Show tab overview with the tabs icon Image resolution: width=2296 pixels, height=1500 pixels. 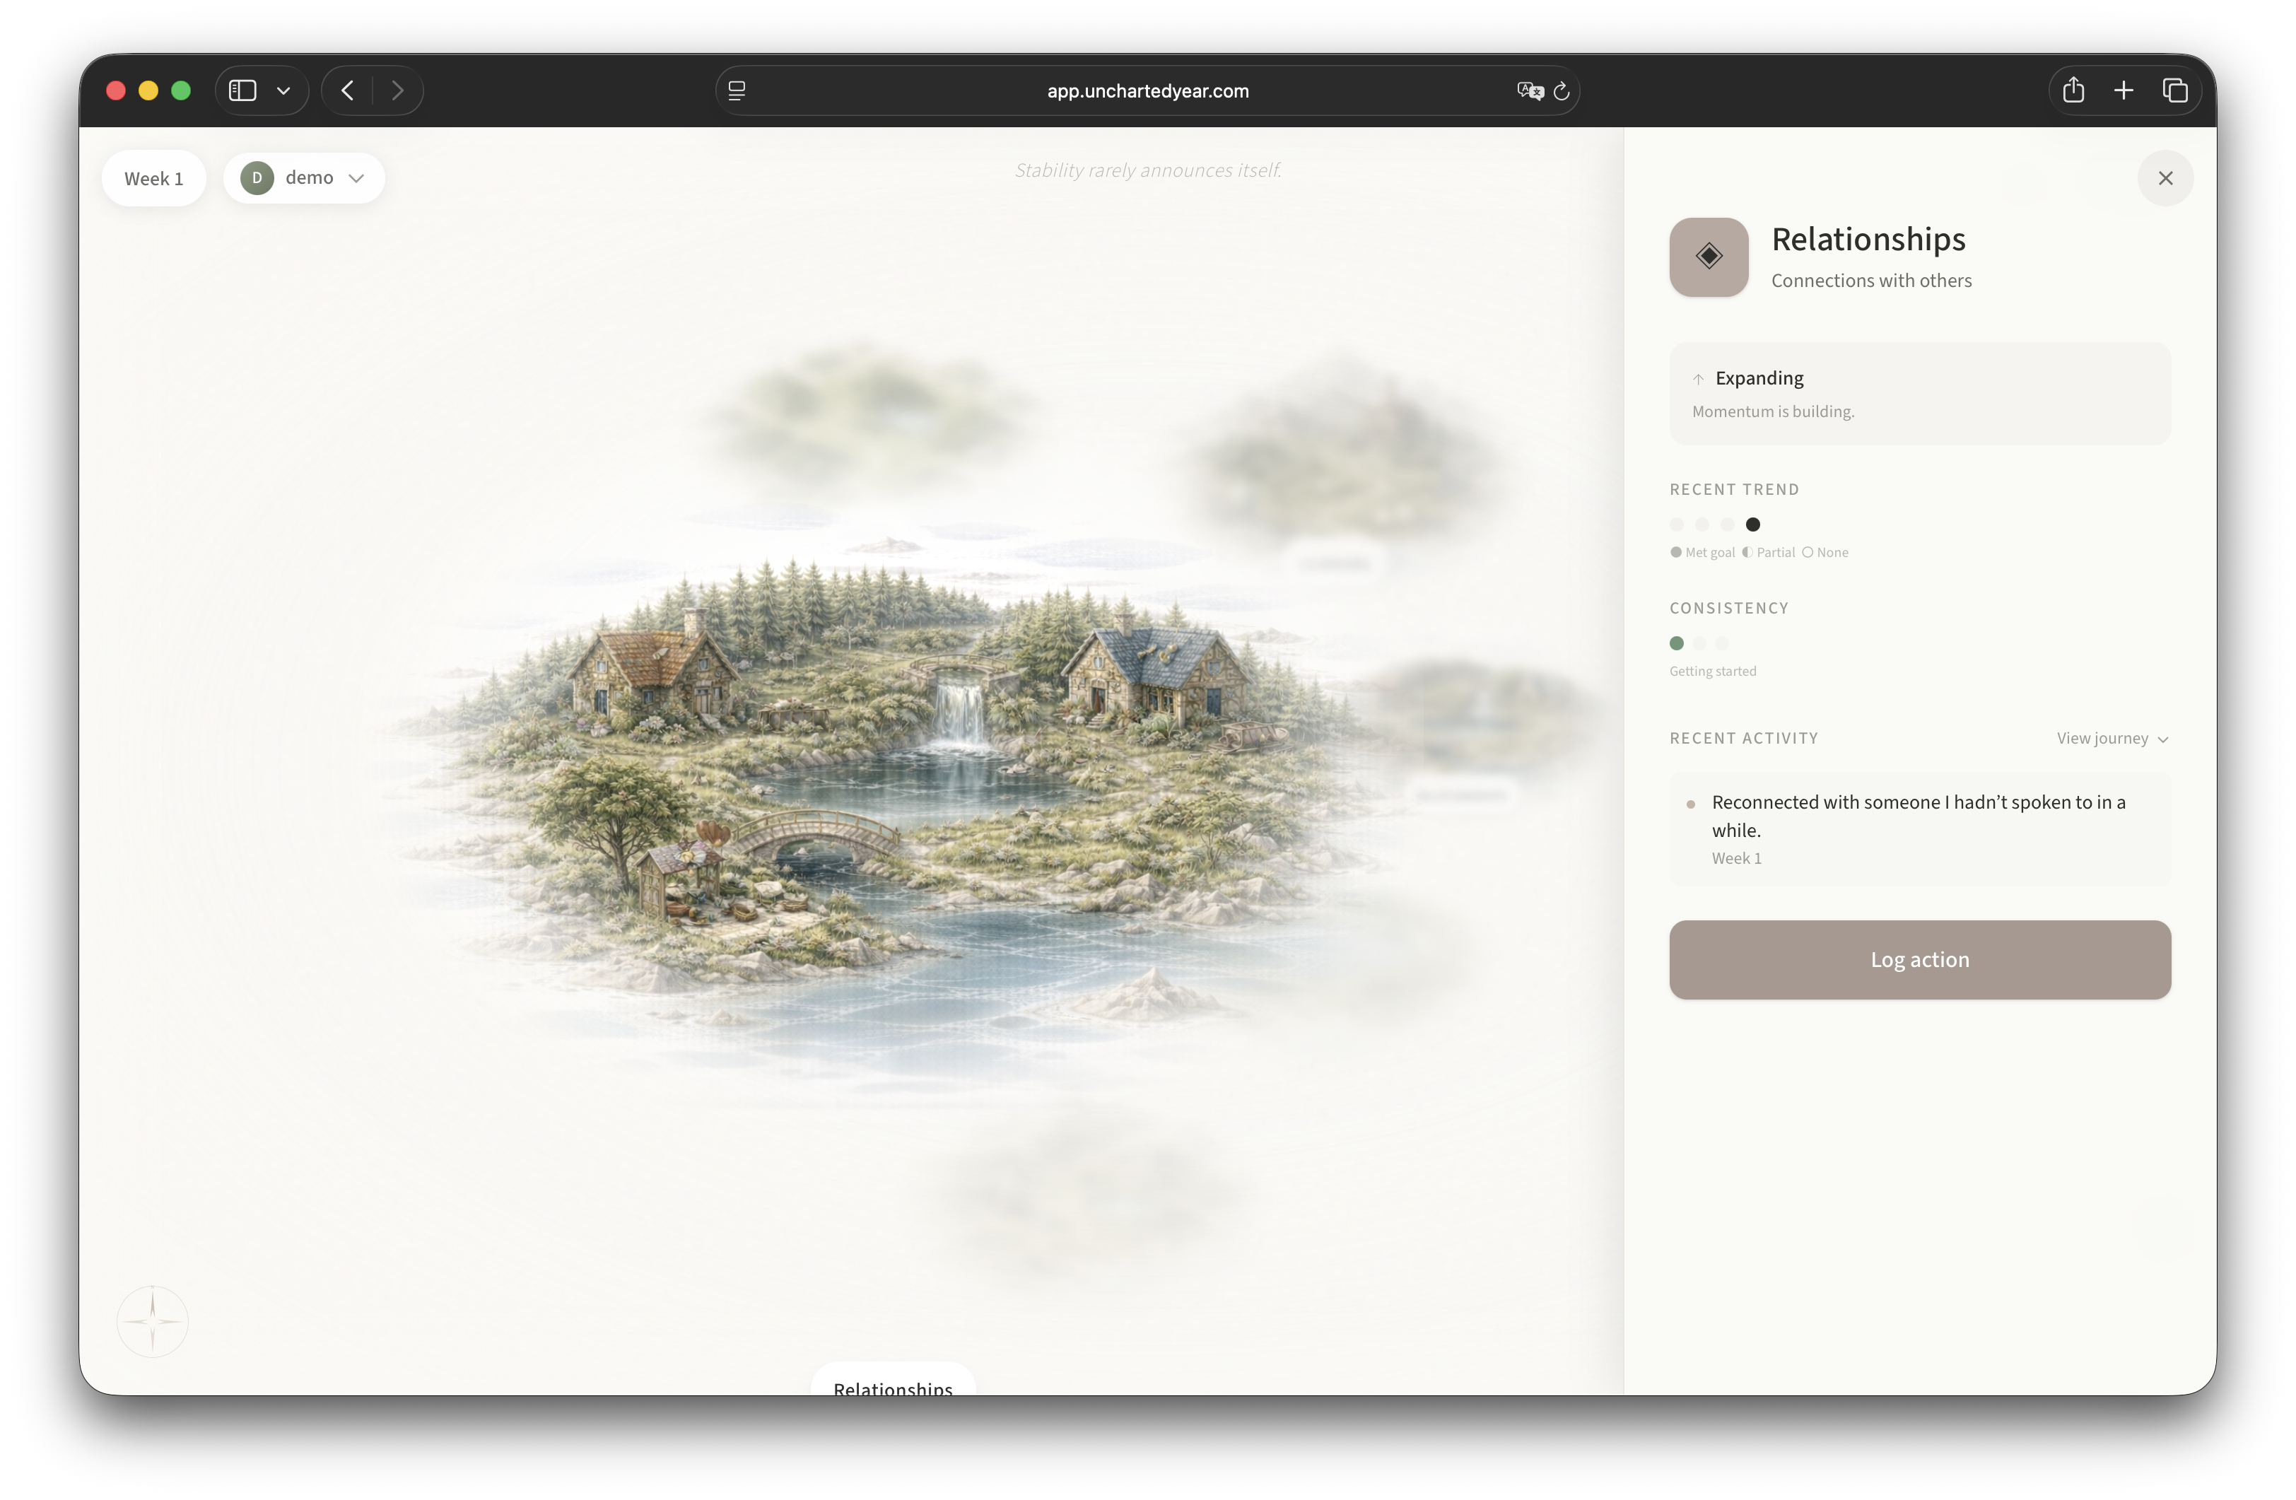2175,90
